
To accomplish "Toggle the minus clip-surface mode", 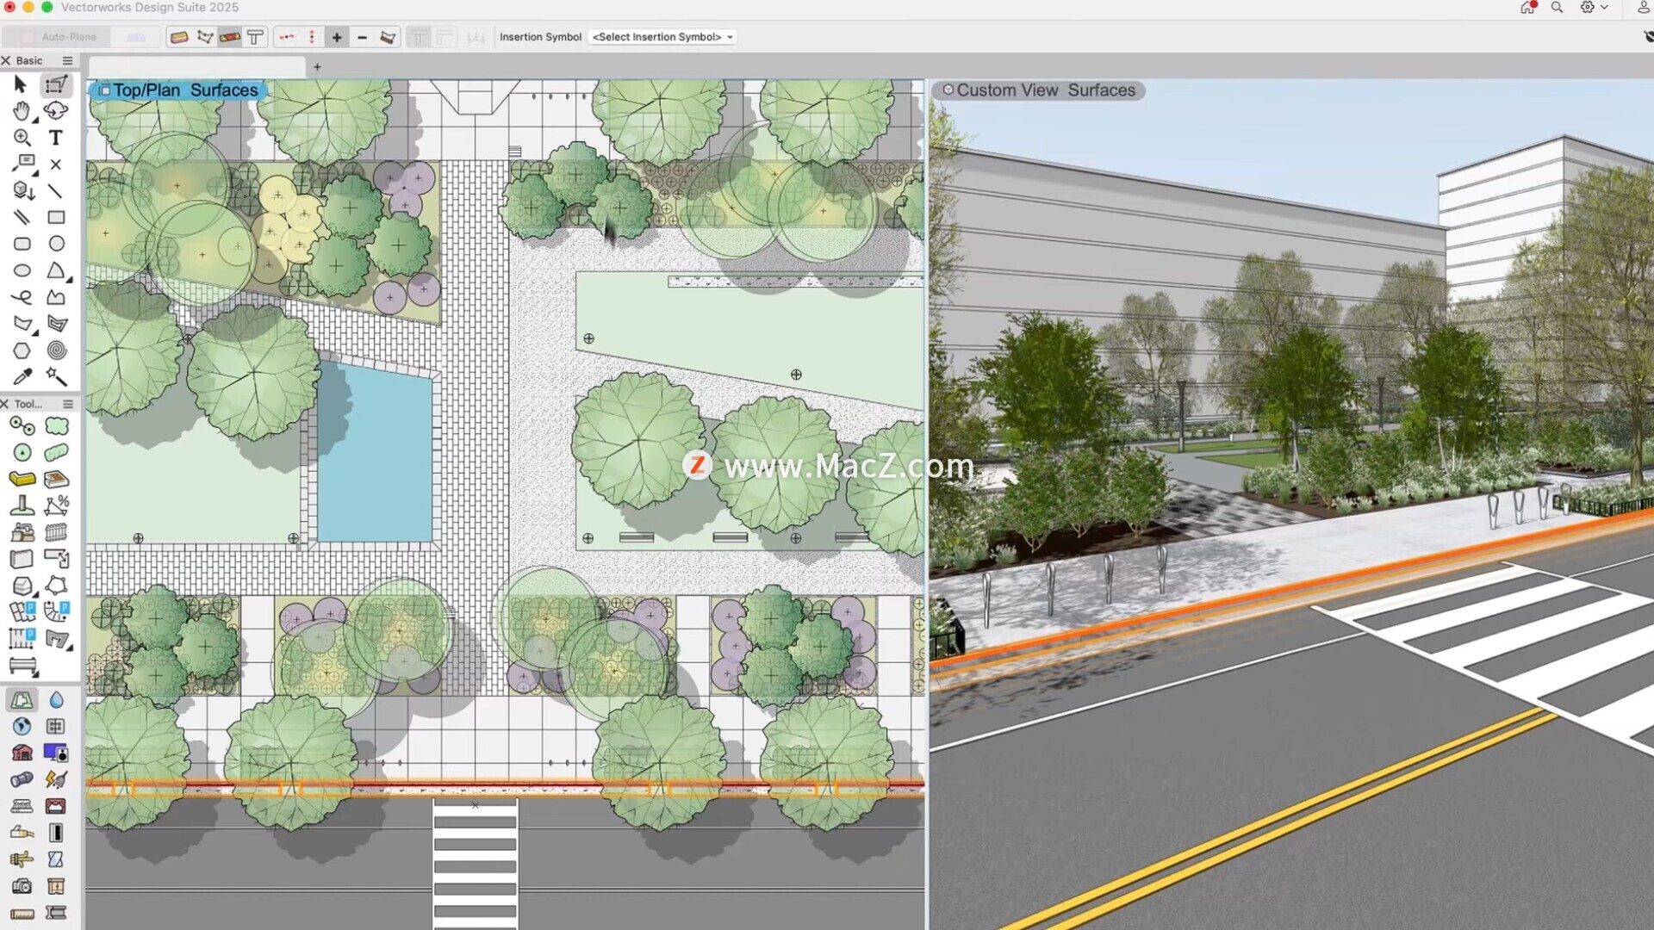I will 362,37.
